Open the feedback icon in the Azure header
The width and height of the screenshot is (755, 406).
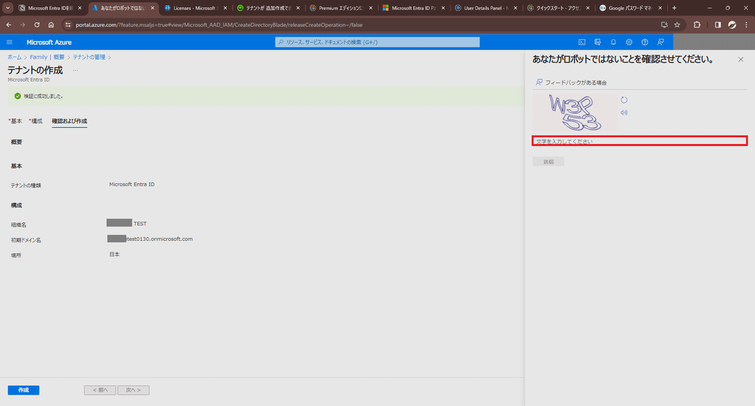[x=661, y=42]
